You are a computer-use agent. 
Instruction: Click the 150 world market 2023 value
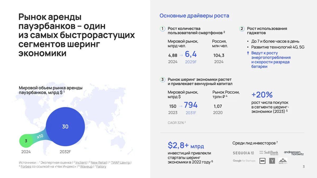pyautogui.click(x=173, y=106)
